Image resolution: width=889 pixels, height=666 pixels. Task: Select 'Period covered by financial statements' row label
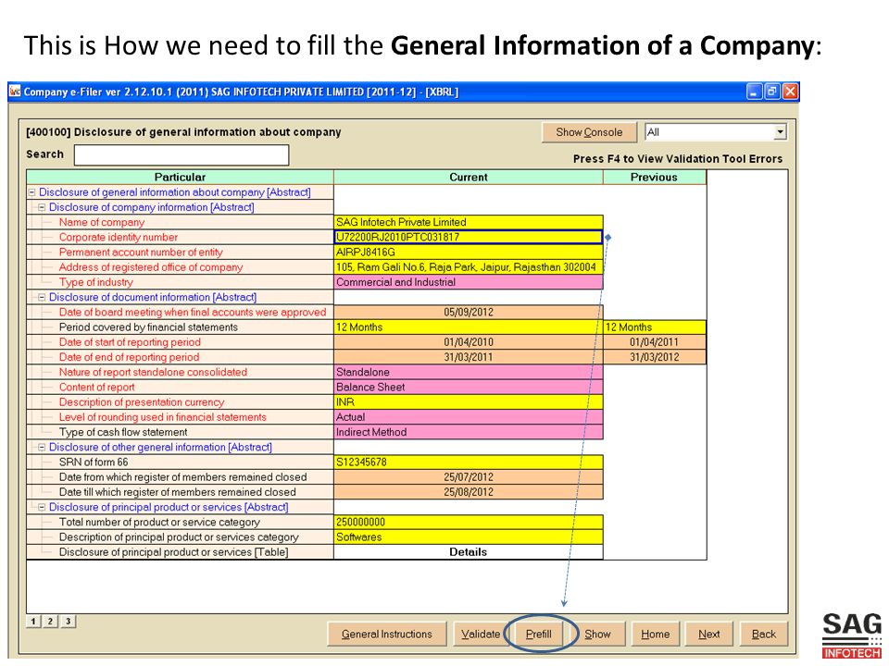click(148, 327)
